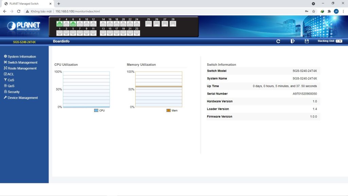Click port 13 icon on switch panel
348x196 pixels.
point(103,33)
